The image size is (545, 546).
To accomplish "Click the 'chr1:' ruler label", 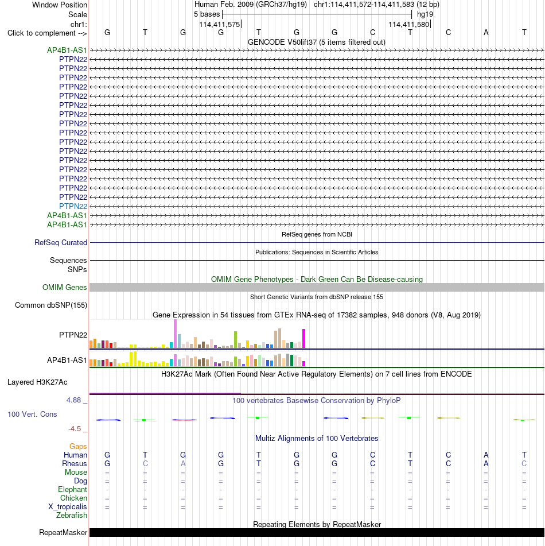I will click(x=79, y=24).
